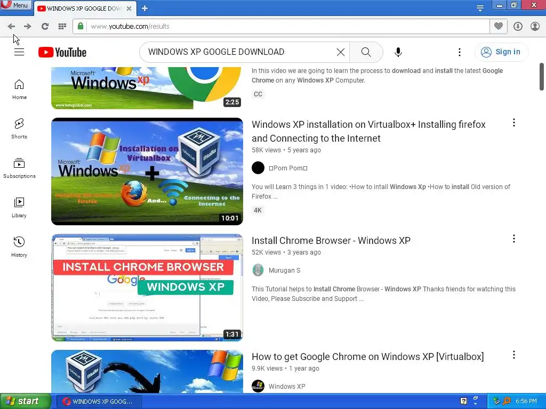Open the Chrome on Windows XP thumbnail 2:25
The image size is (546, 409).
point(147,88)
